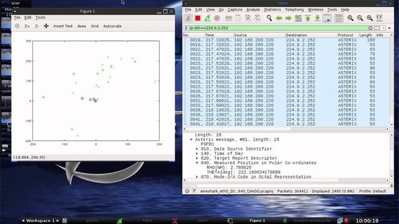399x224 pixels.
Task: Toggle Grid in the figure toolbar
Action: [x=95, y=26]
